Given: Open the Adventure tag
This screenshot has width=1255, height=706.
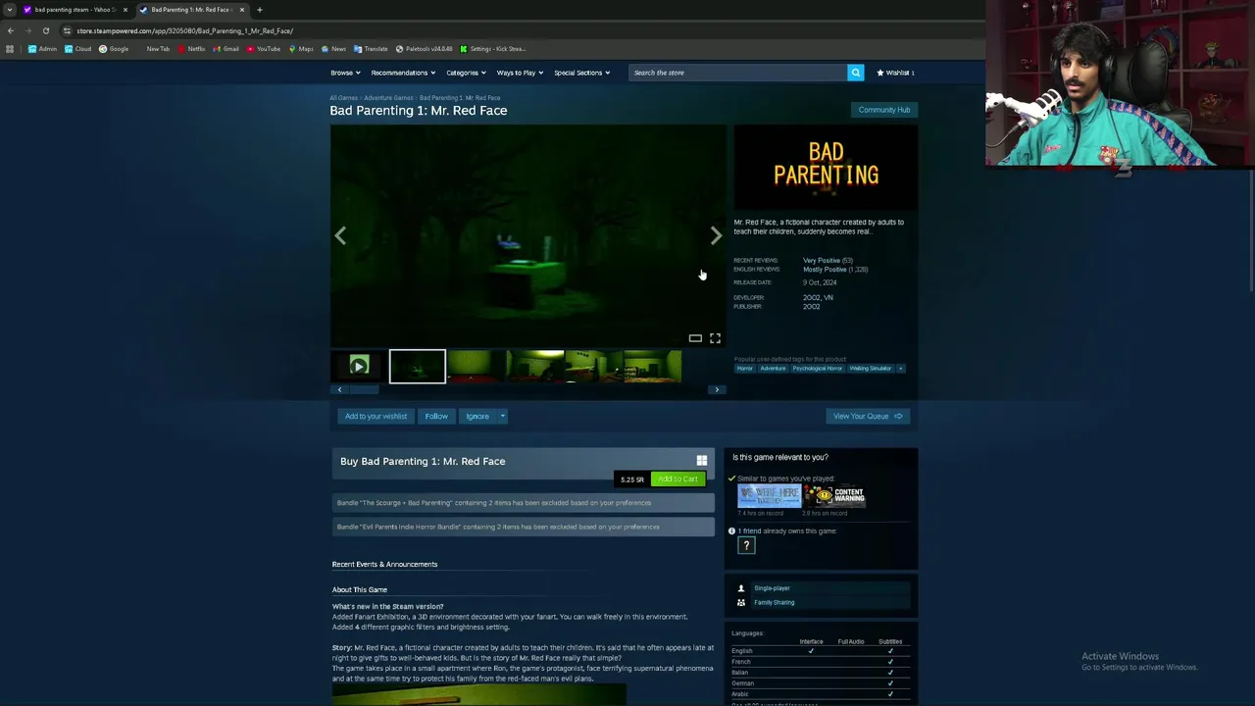Looking at the screenshot, I should coord(773,369).
